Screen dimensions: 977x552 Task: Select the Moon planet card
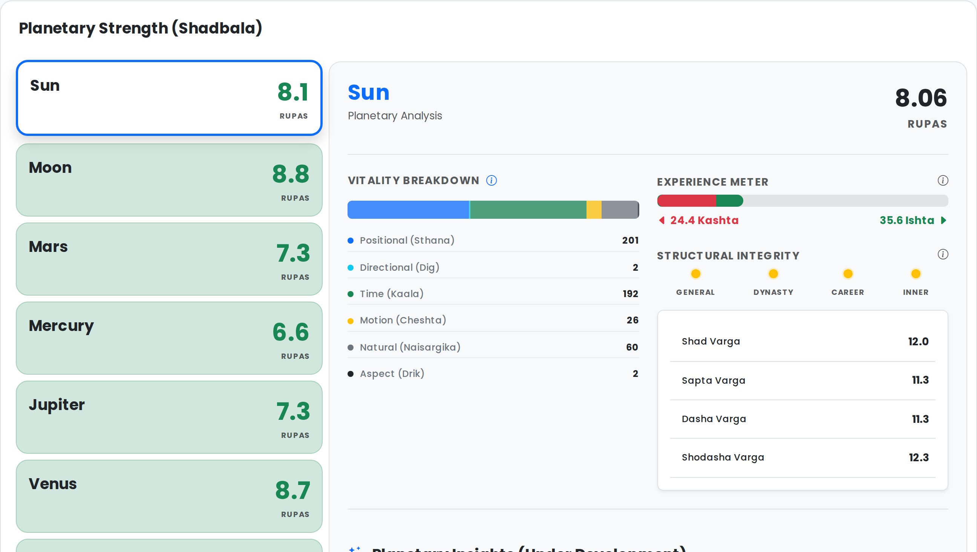[169, 180]
